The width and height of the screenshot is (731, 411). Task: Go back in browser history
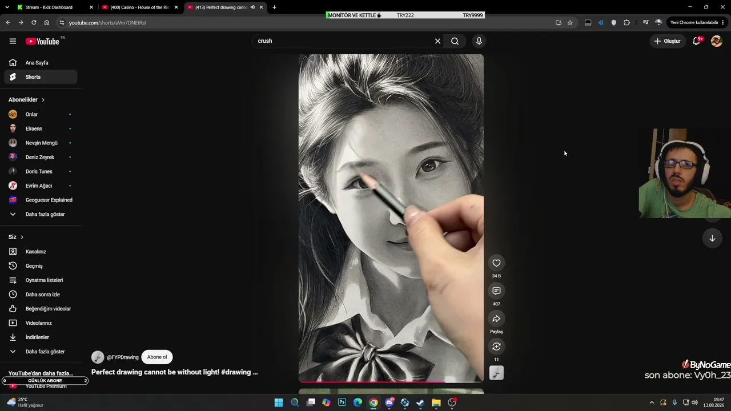click(x=8, y=22)
